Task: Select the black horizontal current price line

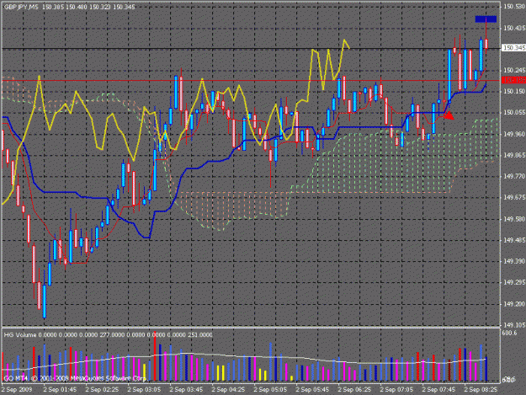Action: pos(252,49)
